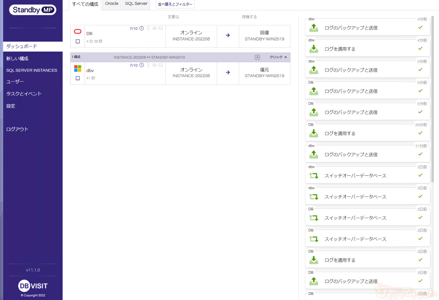
Task: Click the Windows logo icon beside dbv
Action: [x=78, y=69]
